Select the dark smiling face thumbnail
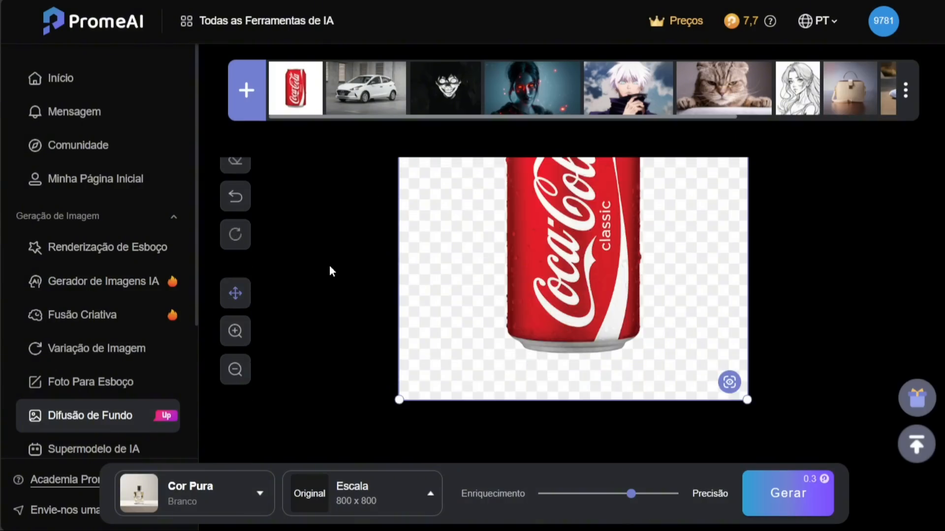The height and width of the screenshot is (531, 945). pyautogui.click(x=445, y=88)
